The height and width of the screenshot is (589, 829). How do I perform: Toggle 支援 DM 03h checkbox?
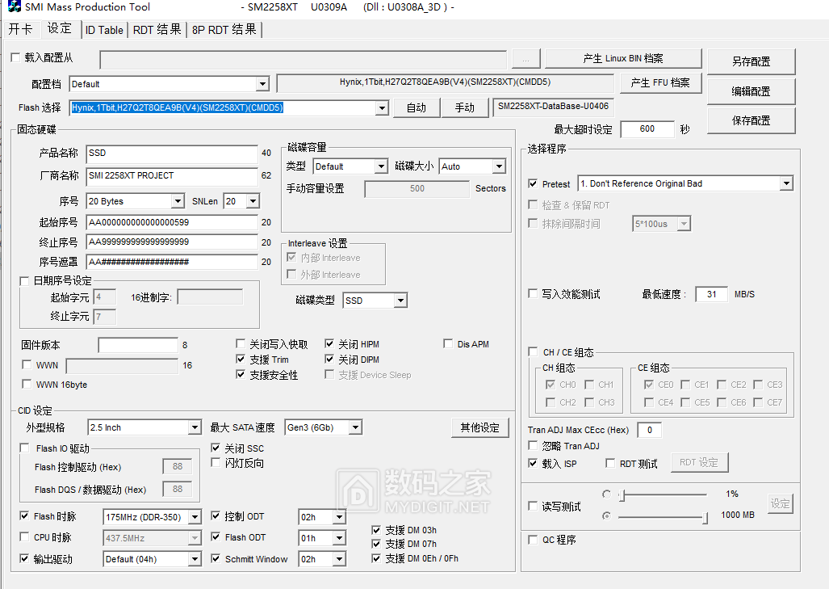click(x=376, y=530)
